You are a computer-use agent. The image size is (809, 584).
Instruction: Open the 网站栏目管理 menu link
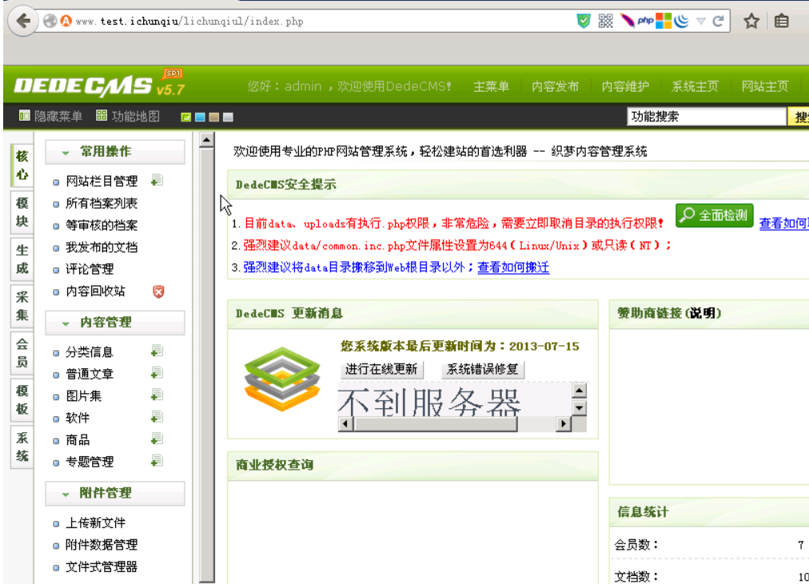102,181
